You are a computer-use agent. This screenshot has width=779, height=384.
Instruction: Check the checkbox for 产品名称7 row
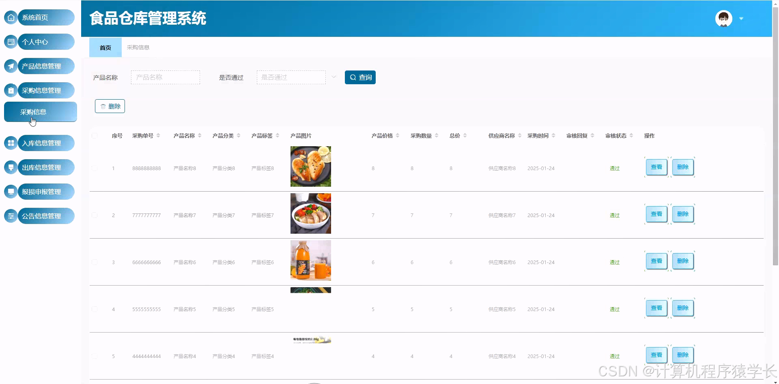[x=95, y=215]
